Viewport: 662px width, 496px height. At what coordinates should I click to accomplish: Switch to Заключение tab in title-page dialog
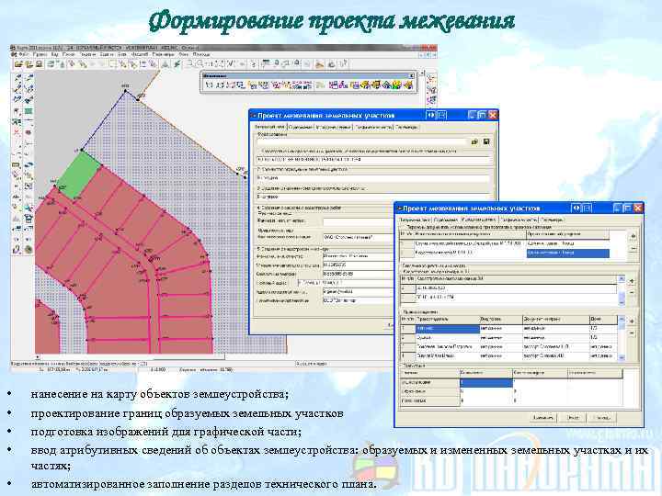tap(406, 127)
